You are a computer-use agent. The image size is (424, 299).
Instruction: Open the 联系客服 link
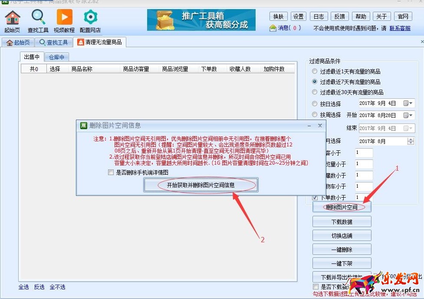(400, 28)
